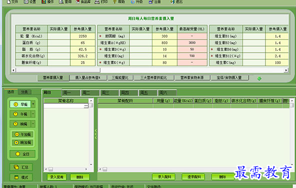Screen dimensions: 296x188
Task: Click the 碳水化合物 reference value 326.2
Action: [x=83, y=56]
